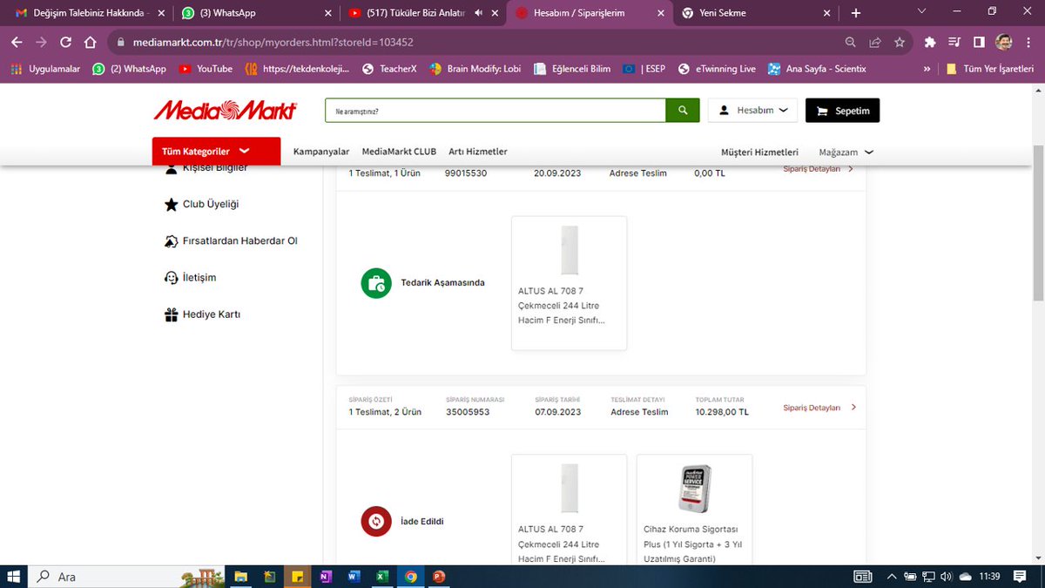Open OneNote from the taskbar
Viewport: 1045px width, 588px height.
coord(325,577)
